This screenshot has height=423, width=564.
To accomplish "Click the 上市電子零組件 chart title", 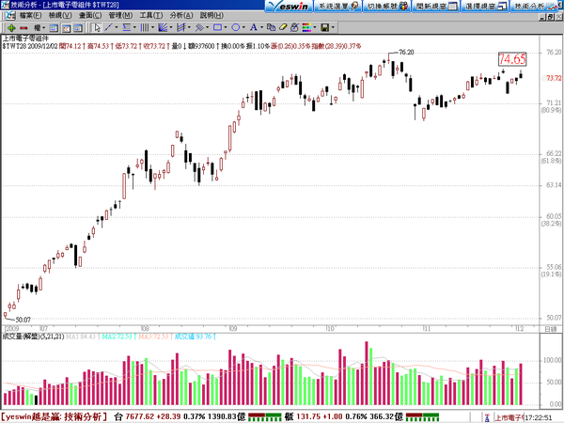I will click(25, 39).
